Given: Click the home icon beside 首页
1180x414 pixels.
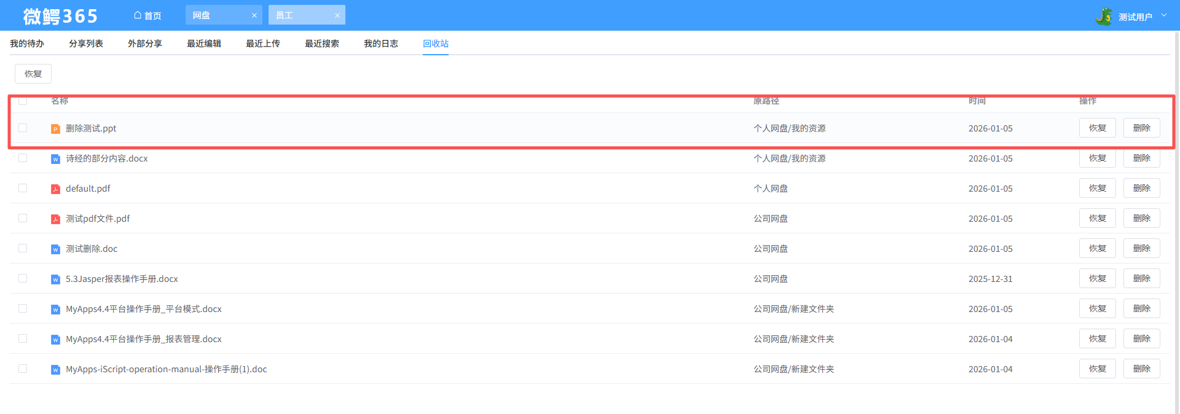Looking at the screenshot, I should pos(138,15).
